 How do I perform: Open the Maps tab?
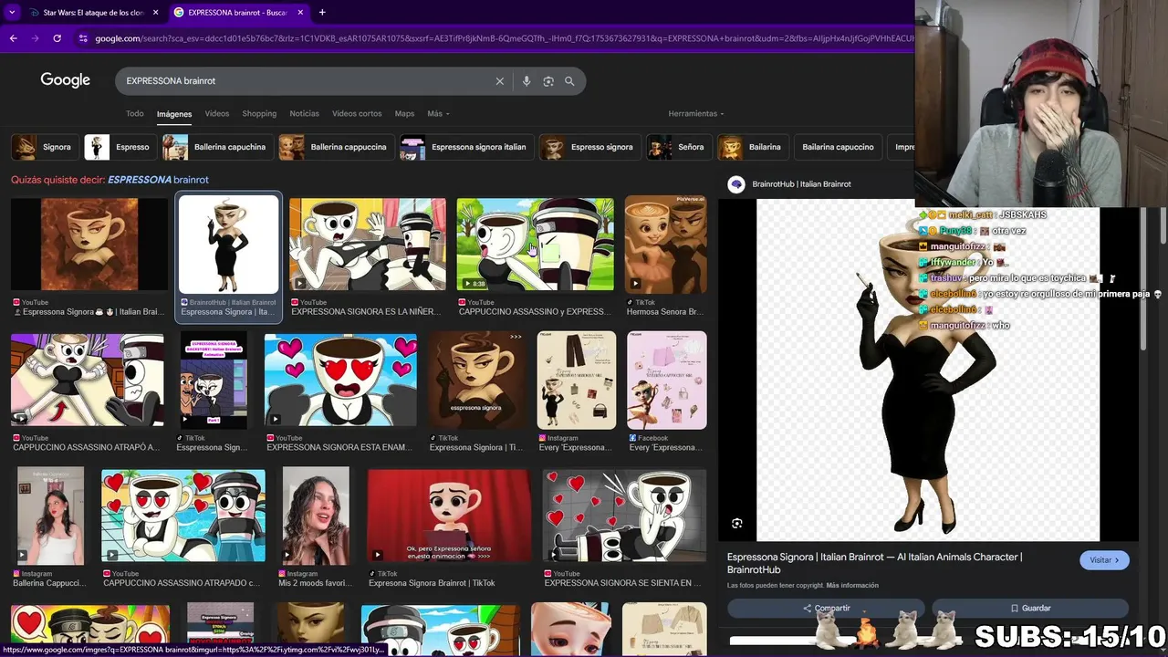(404, 113)
